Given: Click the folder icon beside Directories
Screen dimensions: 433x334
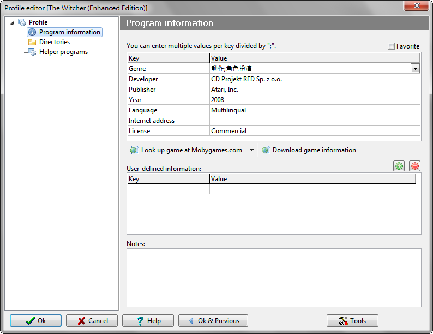Looking at the screenshot, I should click(x=32, y=42).
